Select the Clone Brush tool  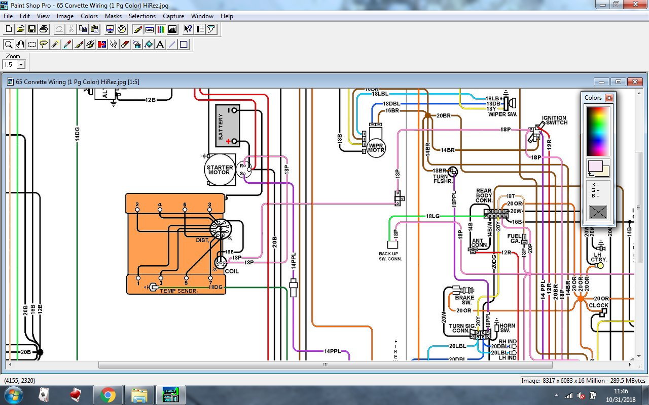pyautogui.click(x=90, y=45)
